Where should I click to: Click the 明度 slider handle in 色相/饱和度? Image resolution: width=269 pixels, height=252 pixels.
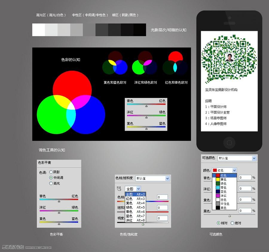click(143, 224)
